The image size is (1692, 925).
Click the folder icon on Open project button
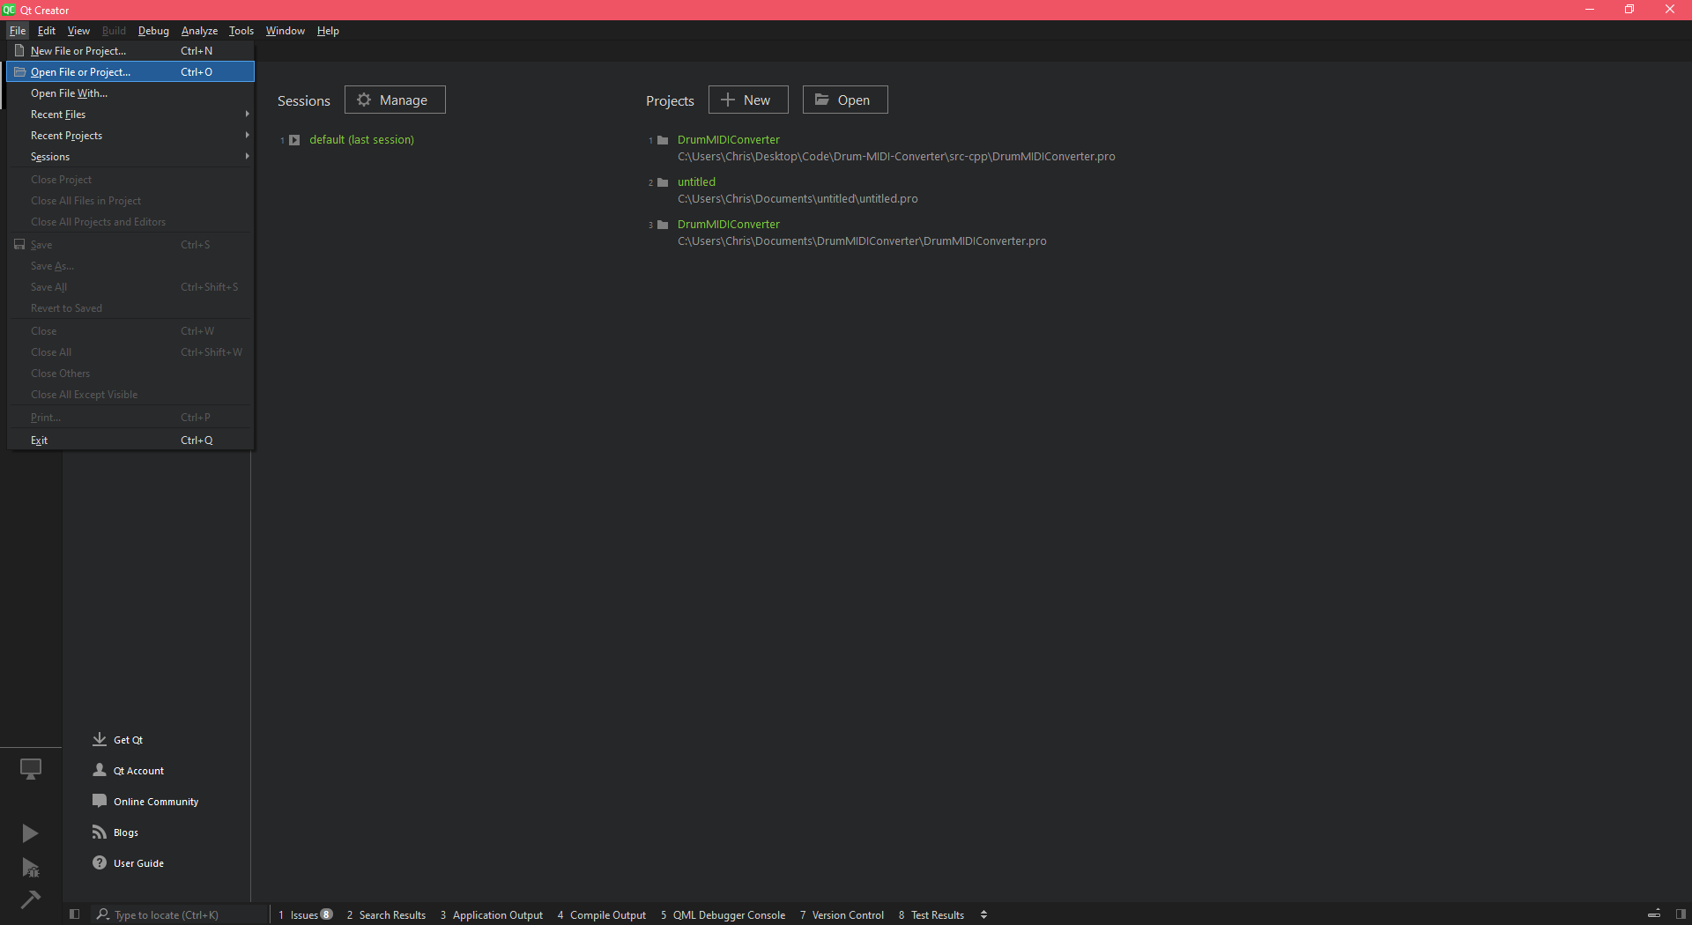[x=822, y=100]
